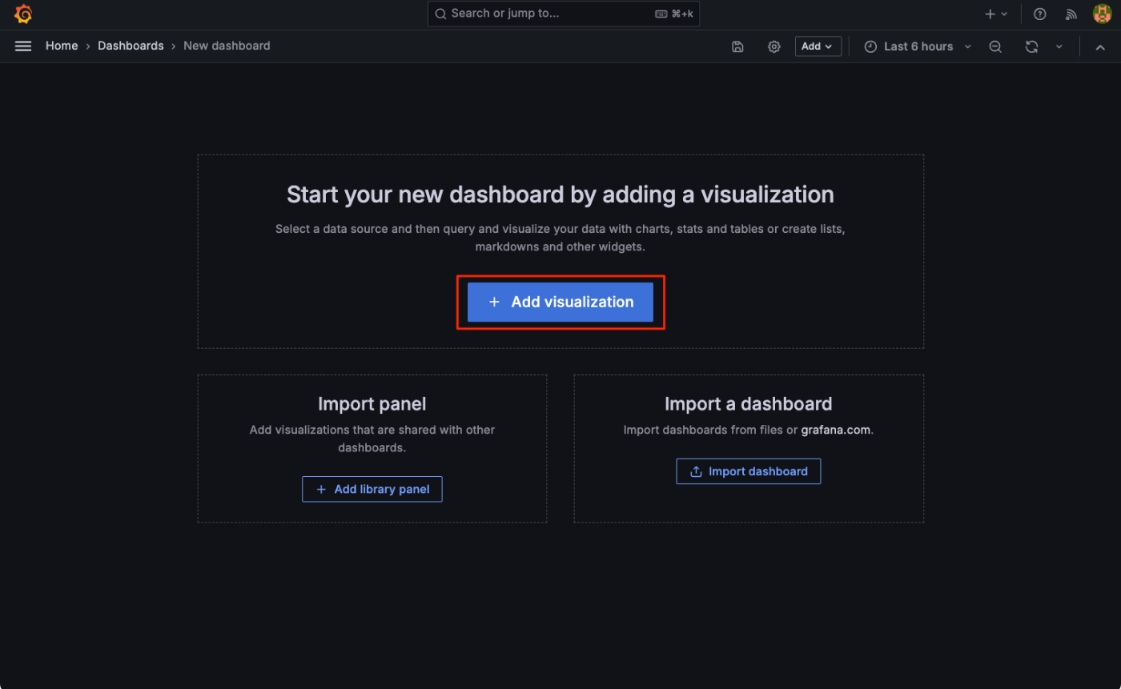The image size is (1121, 689).
Task: Click the Add visualization button
Action: coord(560,302)
